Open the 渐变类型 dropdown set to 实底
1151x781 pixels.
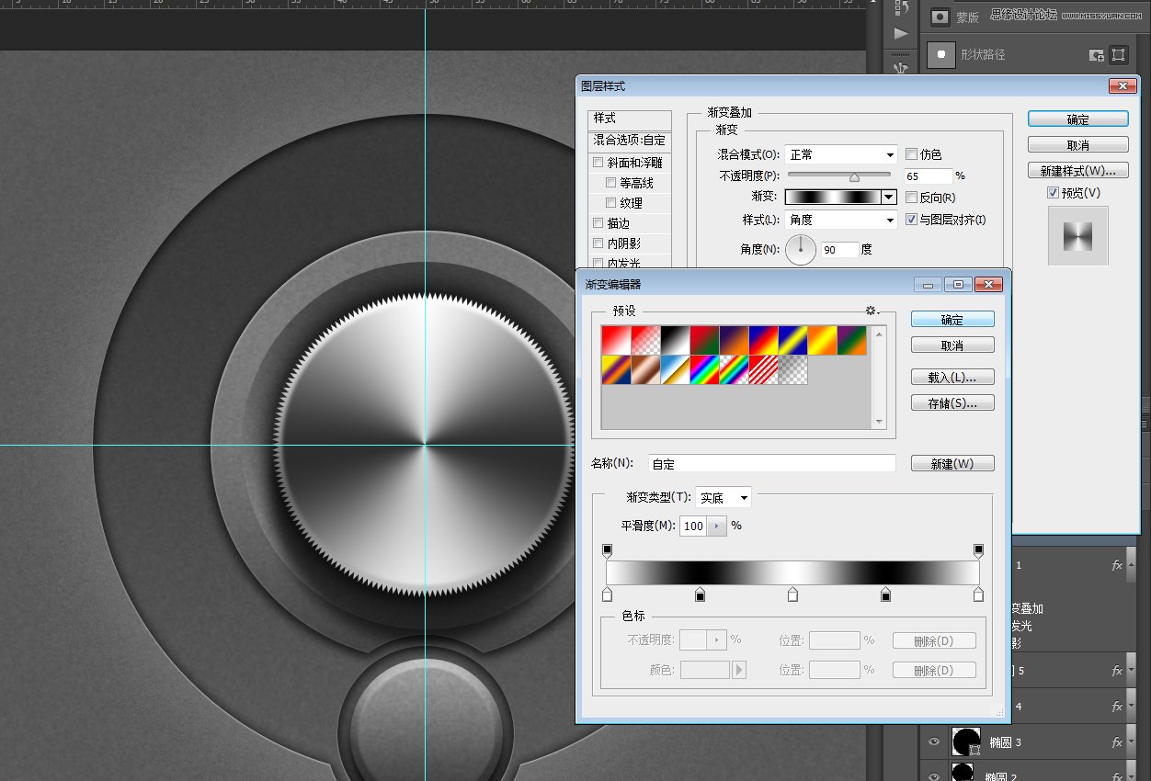(722, 497)
